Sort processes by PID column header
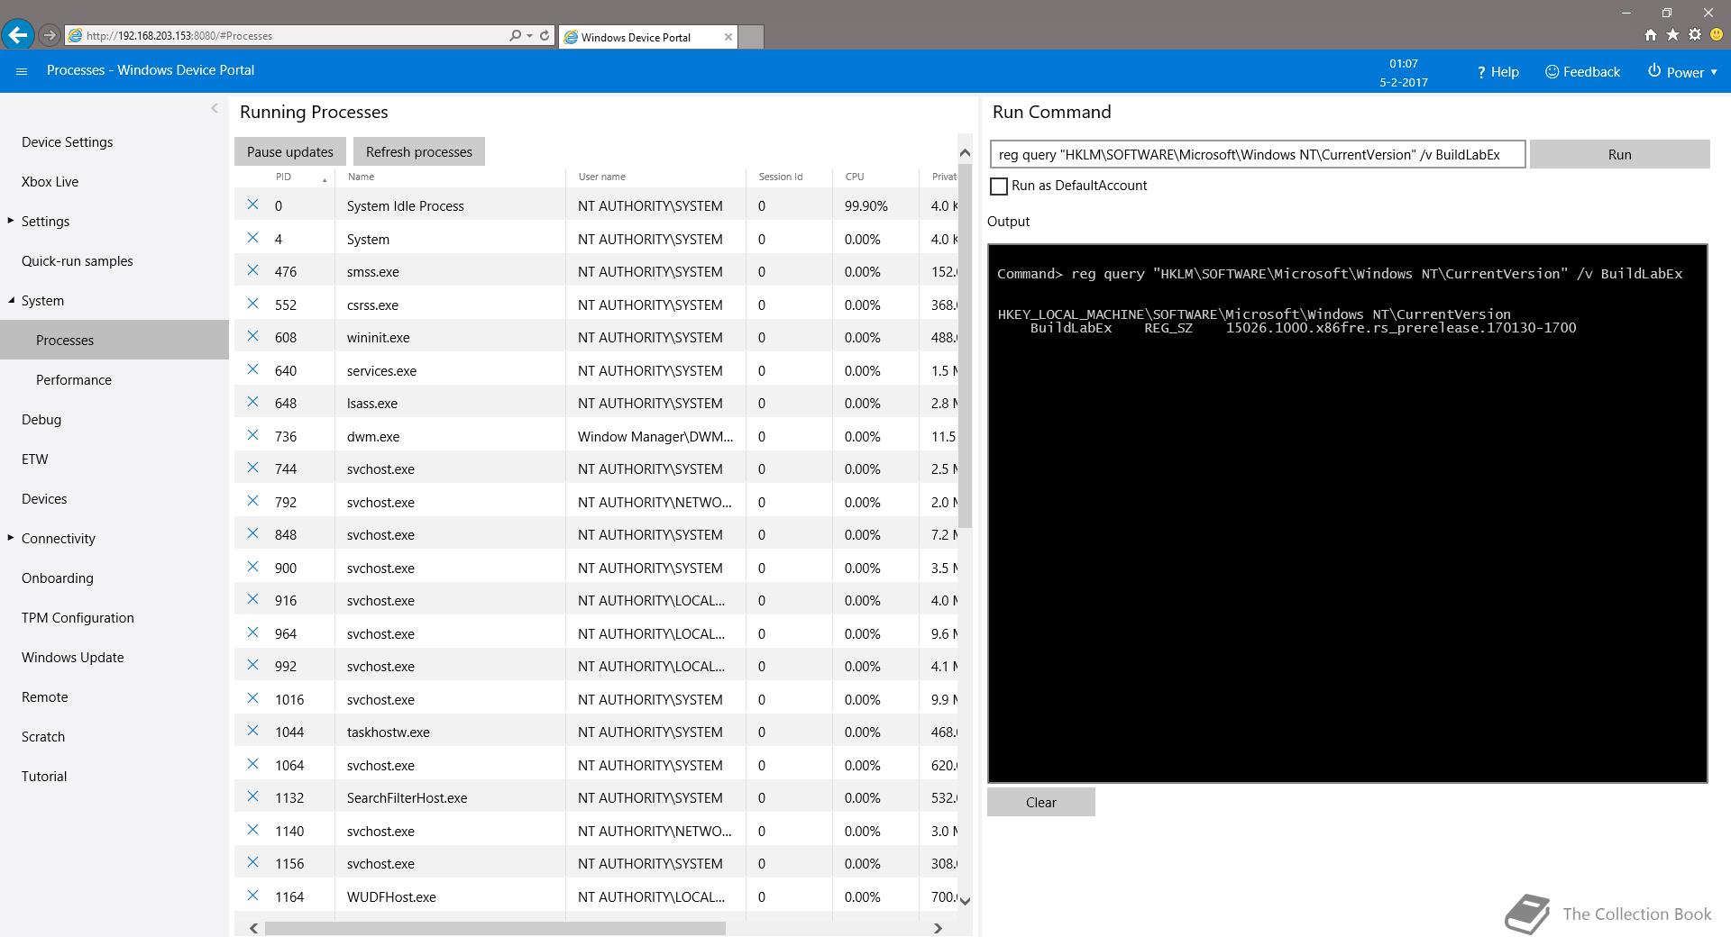 click(x=283, y=177)
